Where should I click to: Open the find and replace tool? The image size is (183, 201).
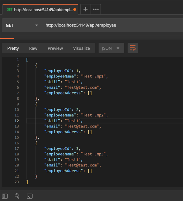17,196
